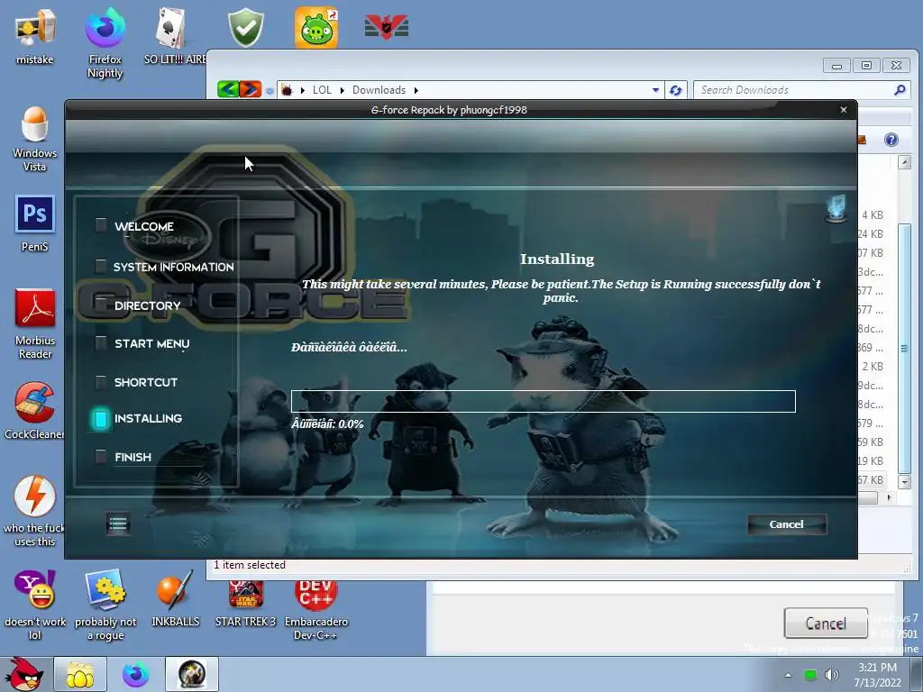Image resolution: width=923 pixels, height=692 pixels.
Task: Select the SYSTEM INFORMATION step label
Action: [174, 267]
